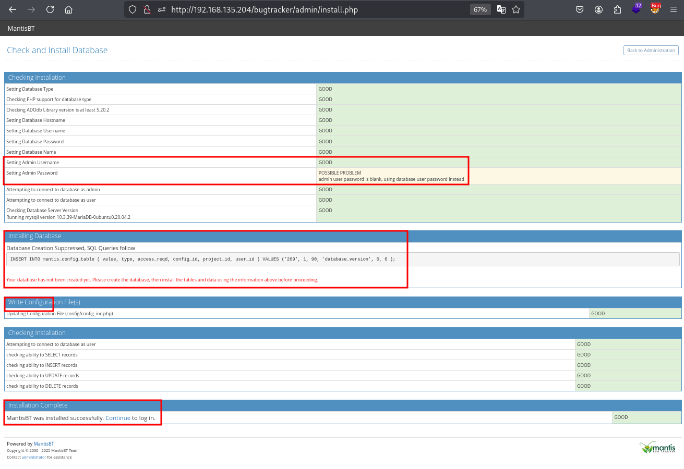The image size is (684, 469).
Task: Open the extensions puzzle icon
Action: [x=617, y=9]
